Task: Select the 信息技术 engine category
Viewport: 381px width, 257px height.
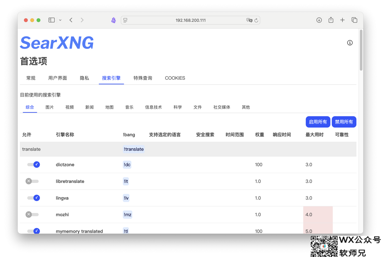Action: point(153,107)
